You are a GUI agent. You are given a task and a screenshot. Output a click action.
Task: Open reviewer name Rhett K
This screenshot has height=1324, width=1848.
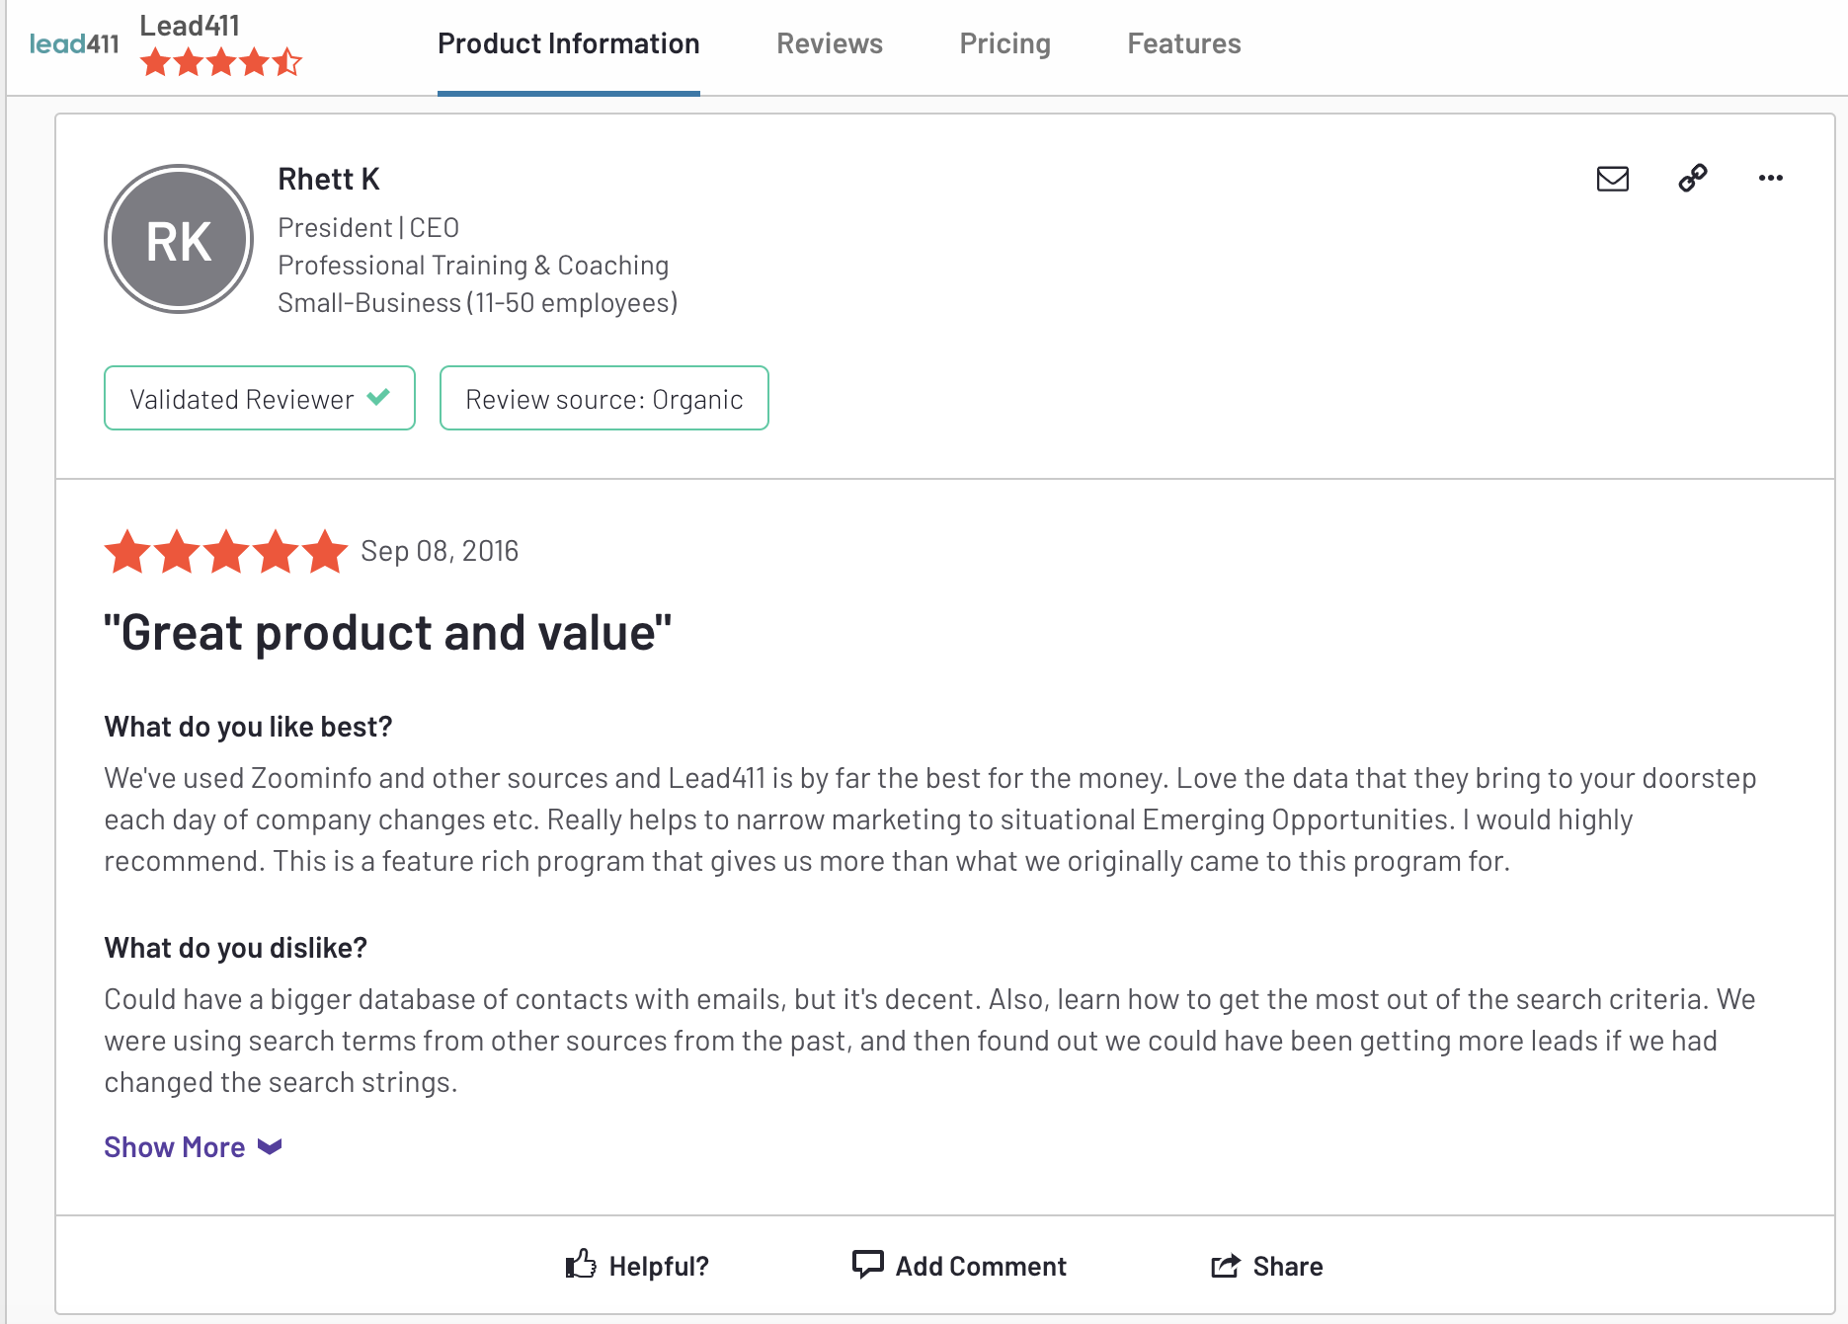[x=329, y=179]
